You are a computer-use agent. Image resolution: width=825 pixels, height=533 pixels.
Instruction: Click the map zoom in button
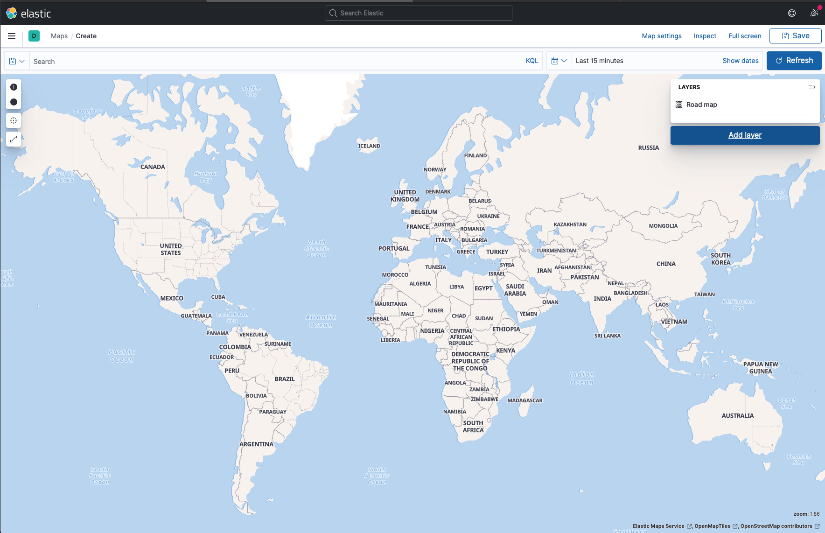pyautogui.click(x=14, y=87)
